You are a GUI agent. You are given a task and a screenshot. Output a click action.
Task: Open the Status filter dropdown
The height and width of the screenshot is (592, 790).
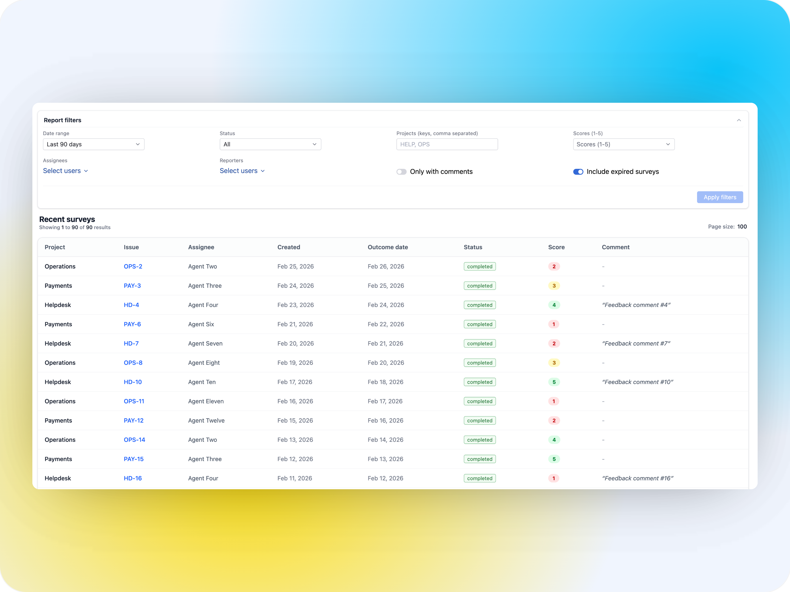[x=270, y=144]
